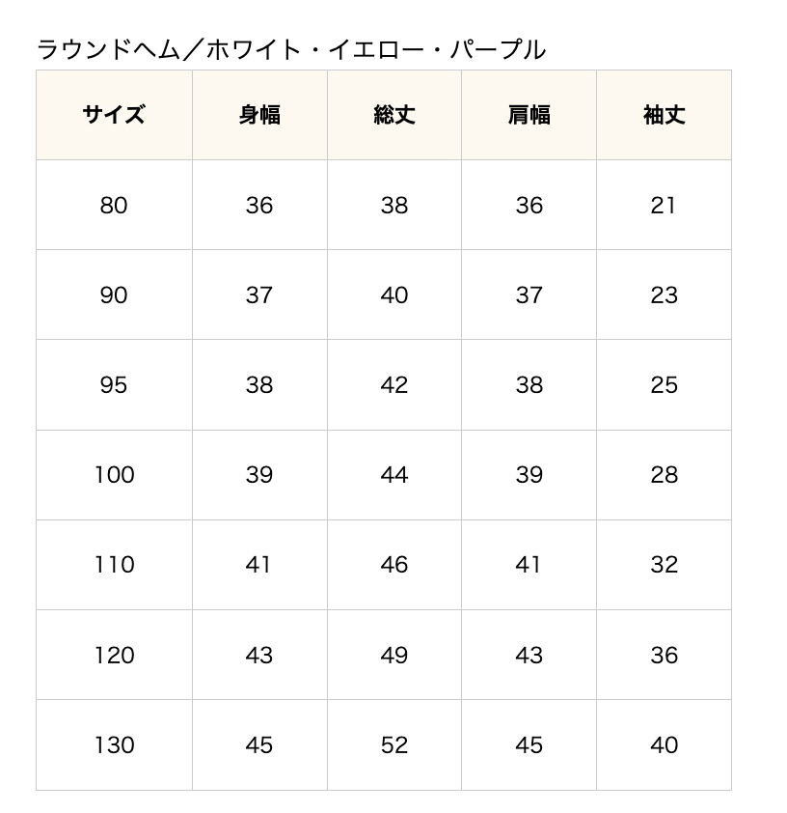This screenshot has height=813, width=787.
Task: Click the 袖丈 column header
Action: pyautogui.click(x=664, y=115)
